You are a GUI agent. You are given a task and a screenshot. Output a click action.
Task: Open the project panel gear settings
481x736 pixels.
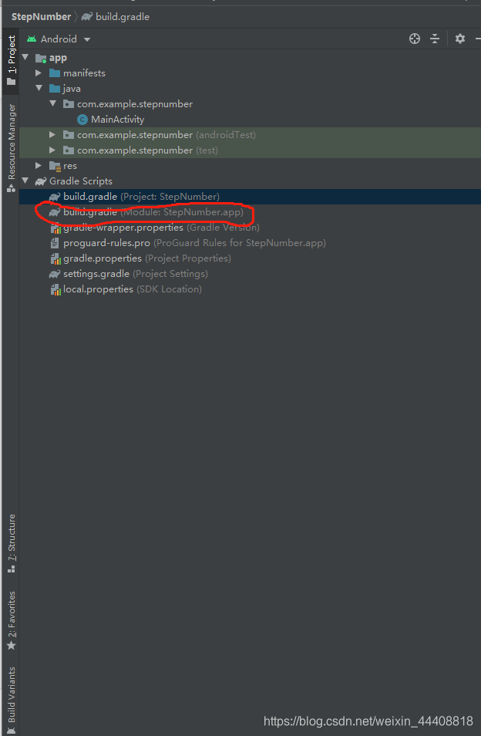(460, 39)
